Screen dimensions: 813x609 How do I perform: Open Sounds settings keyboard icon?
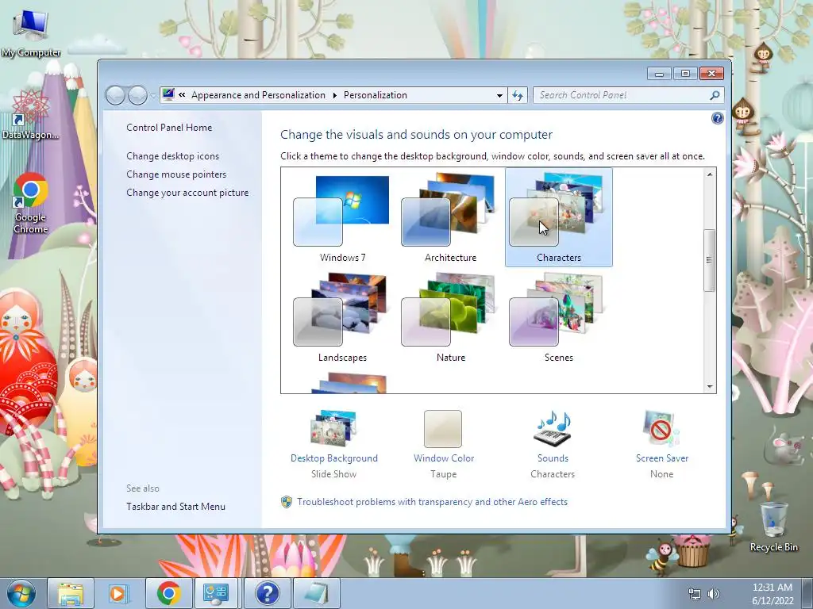click(553, 428)
